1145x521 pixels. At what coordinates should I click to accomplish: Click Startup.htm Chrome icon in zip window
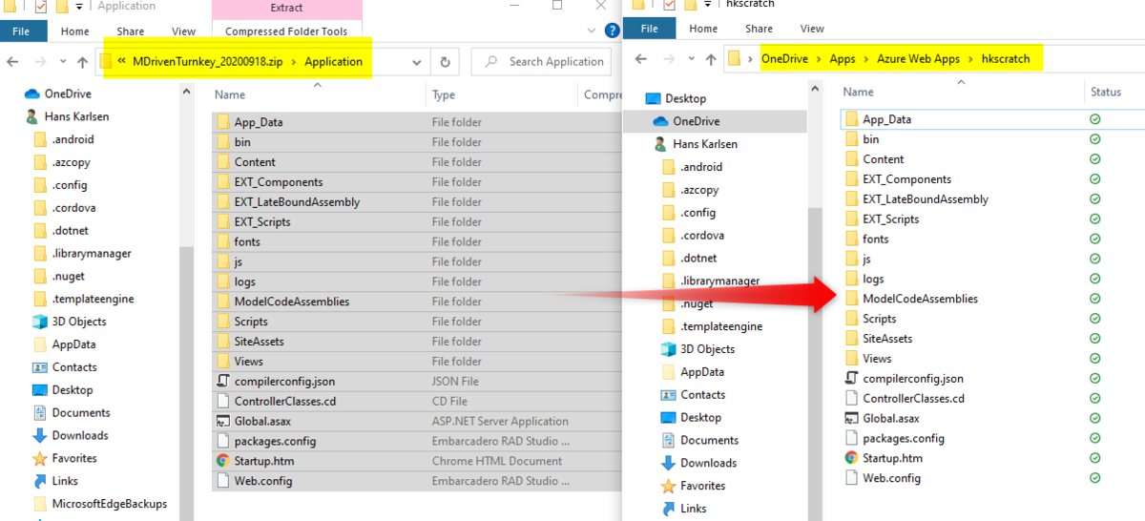click(222, 461)
